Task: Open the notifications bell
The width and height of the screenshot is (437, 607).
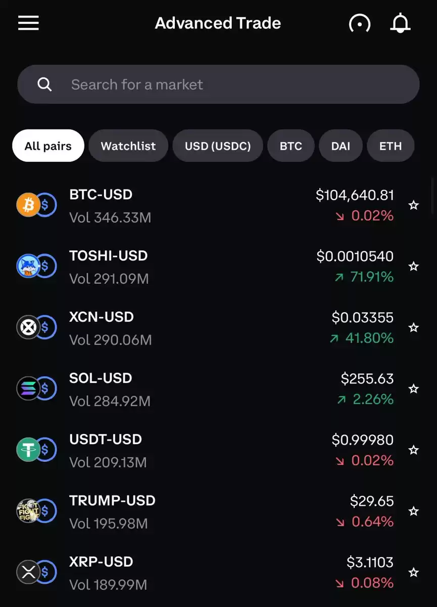Action: (x=400, y=23)
